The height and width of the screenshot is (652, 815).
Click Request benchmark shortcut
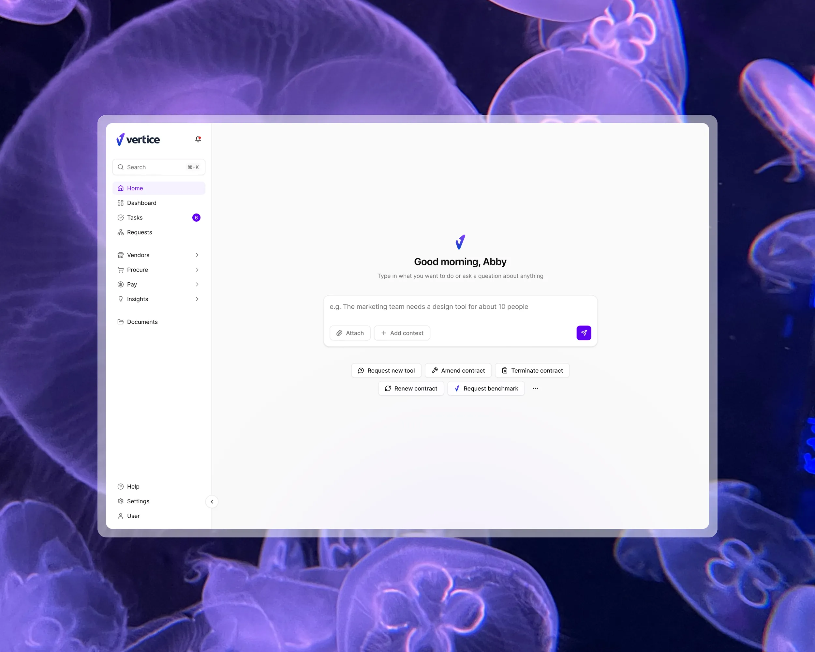tap(486, 389)
